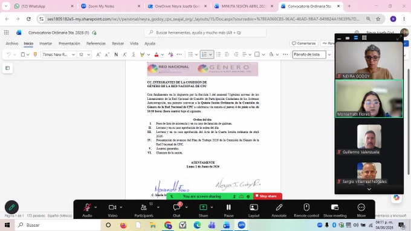Switch to the Revisar ribbon tab

point(118,44)
